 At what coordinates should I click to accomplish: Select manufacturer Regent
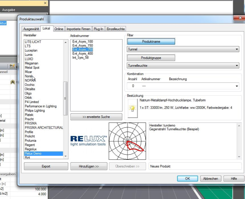coord(30,145)
